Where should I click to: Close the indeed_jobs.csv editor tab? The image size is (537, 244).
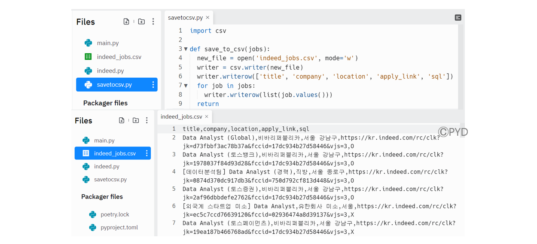(x=207, y=116)
